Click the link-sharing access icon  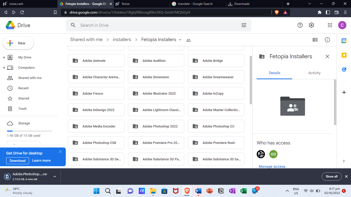(273, 154)
